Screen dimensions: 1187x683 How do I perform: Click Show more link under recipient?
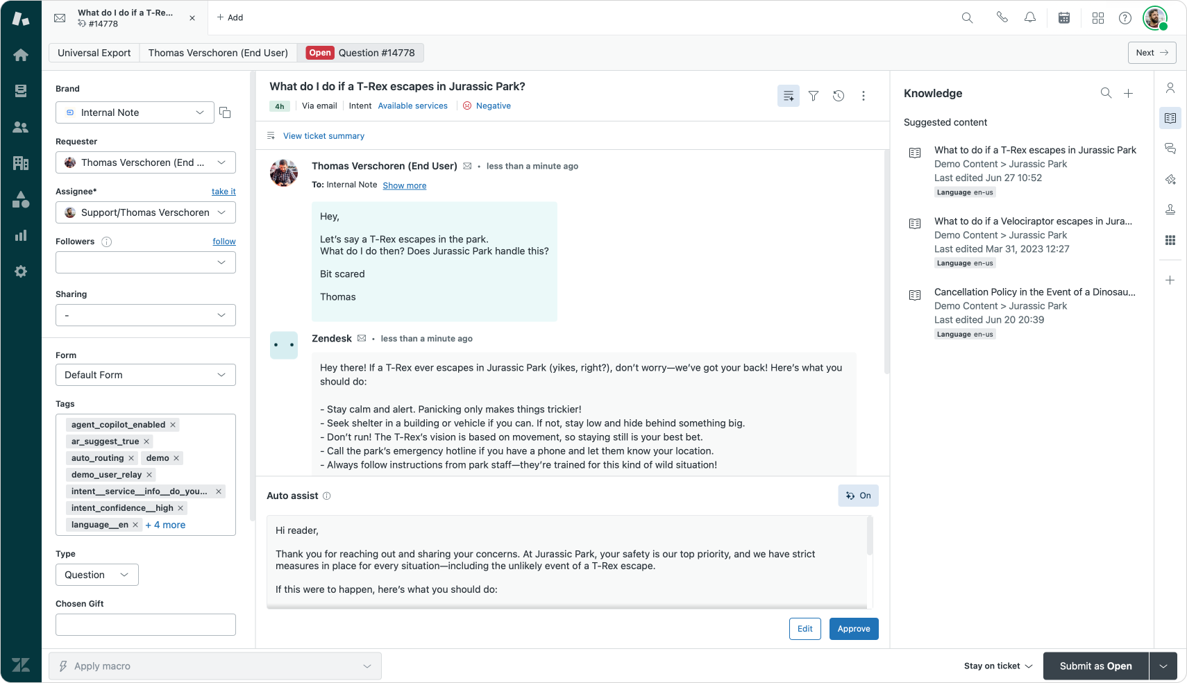coord(405,185)
